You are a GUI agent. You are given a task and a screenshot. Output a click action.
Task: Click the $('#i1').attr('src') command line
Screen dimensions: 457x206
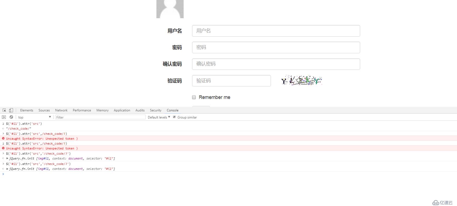(x=228, y=124)
